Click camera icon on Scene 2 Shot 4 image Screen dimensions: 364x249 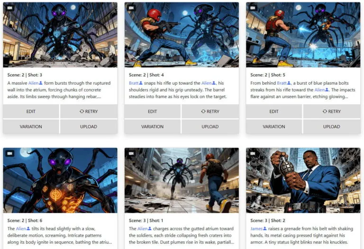point(131,8)
